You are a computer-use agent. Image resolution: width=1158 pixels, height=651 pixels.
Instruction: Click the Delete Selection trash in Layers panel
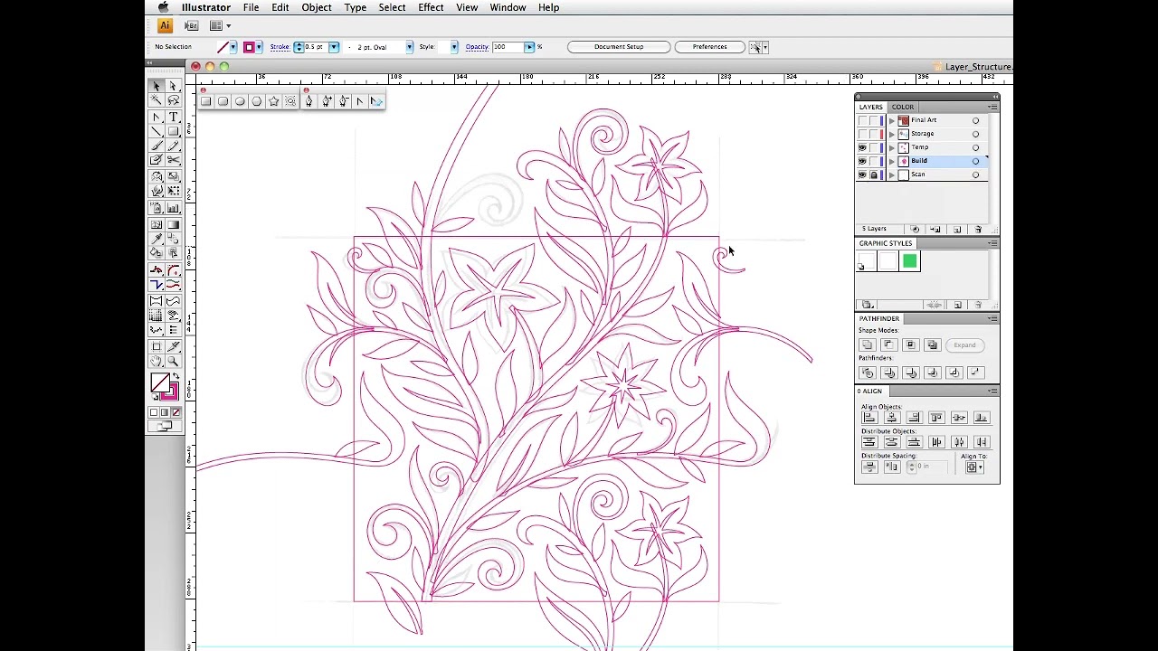click(978, 230)
